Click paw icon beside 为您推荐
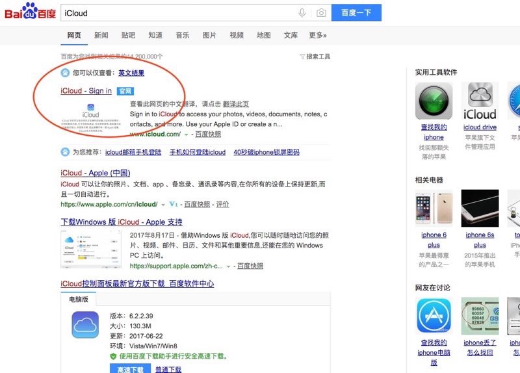520x373 pixels. (x=65, y=152)
